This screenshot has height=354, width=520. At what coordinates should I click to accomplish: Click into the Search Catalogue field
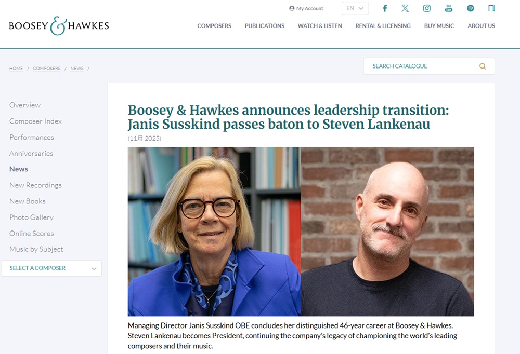421,66
